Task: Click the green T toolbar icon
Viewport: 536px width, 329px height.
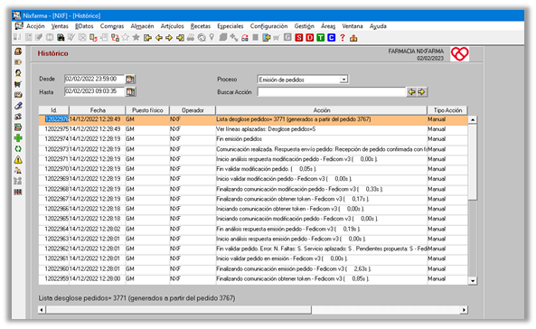Action: [x=320, y=38]
